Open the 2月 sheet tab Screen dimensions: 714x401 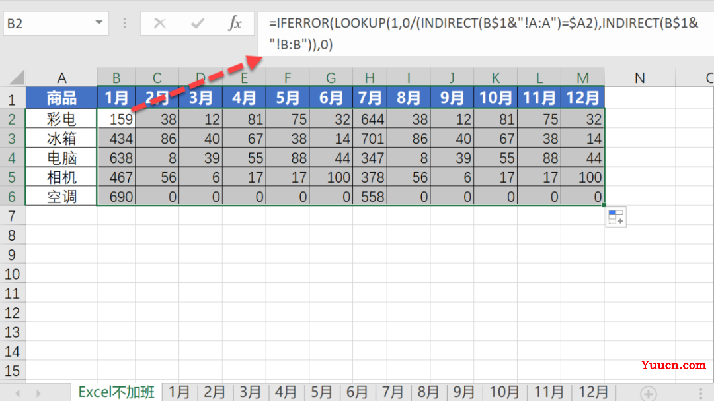214,392
